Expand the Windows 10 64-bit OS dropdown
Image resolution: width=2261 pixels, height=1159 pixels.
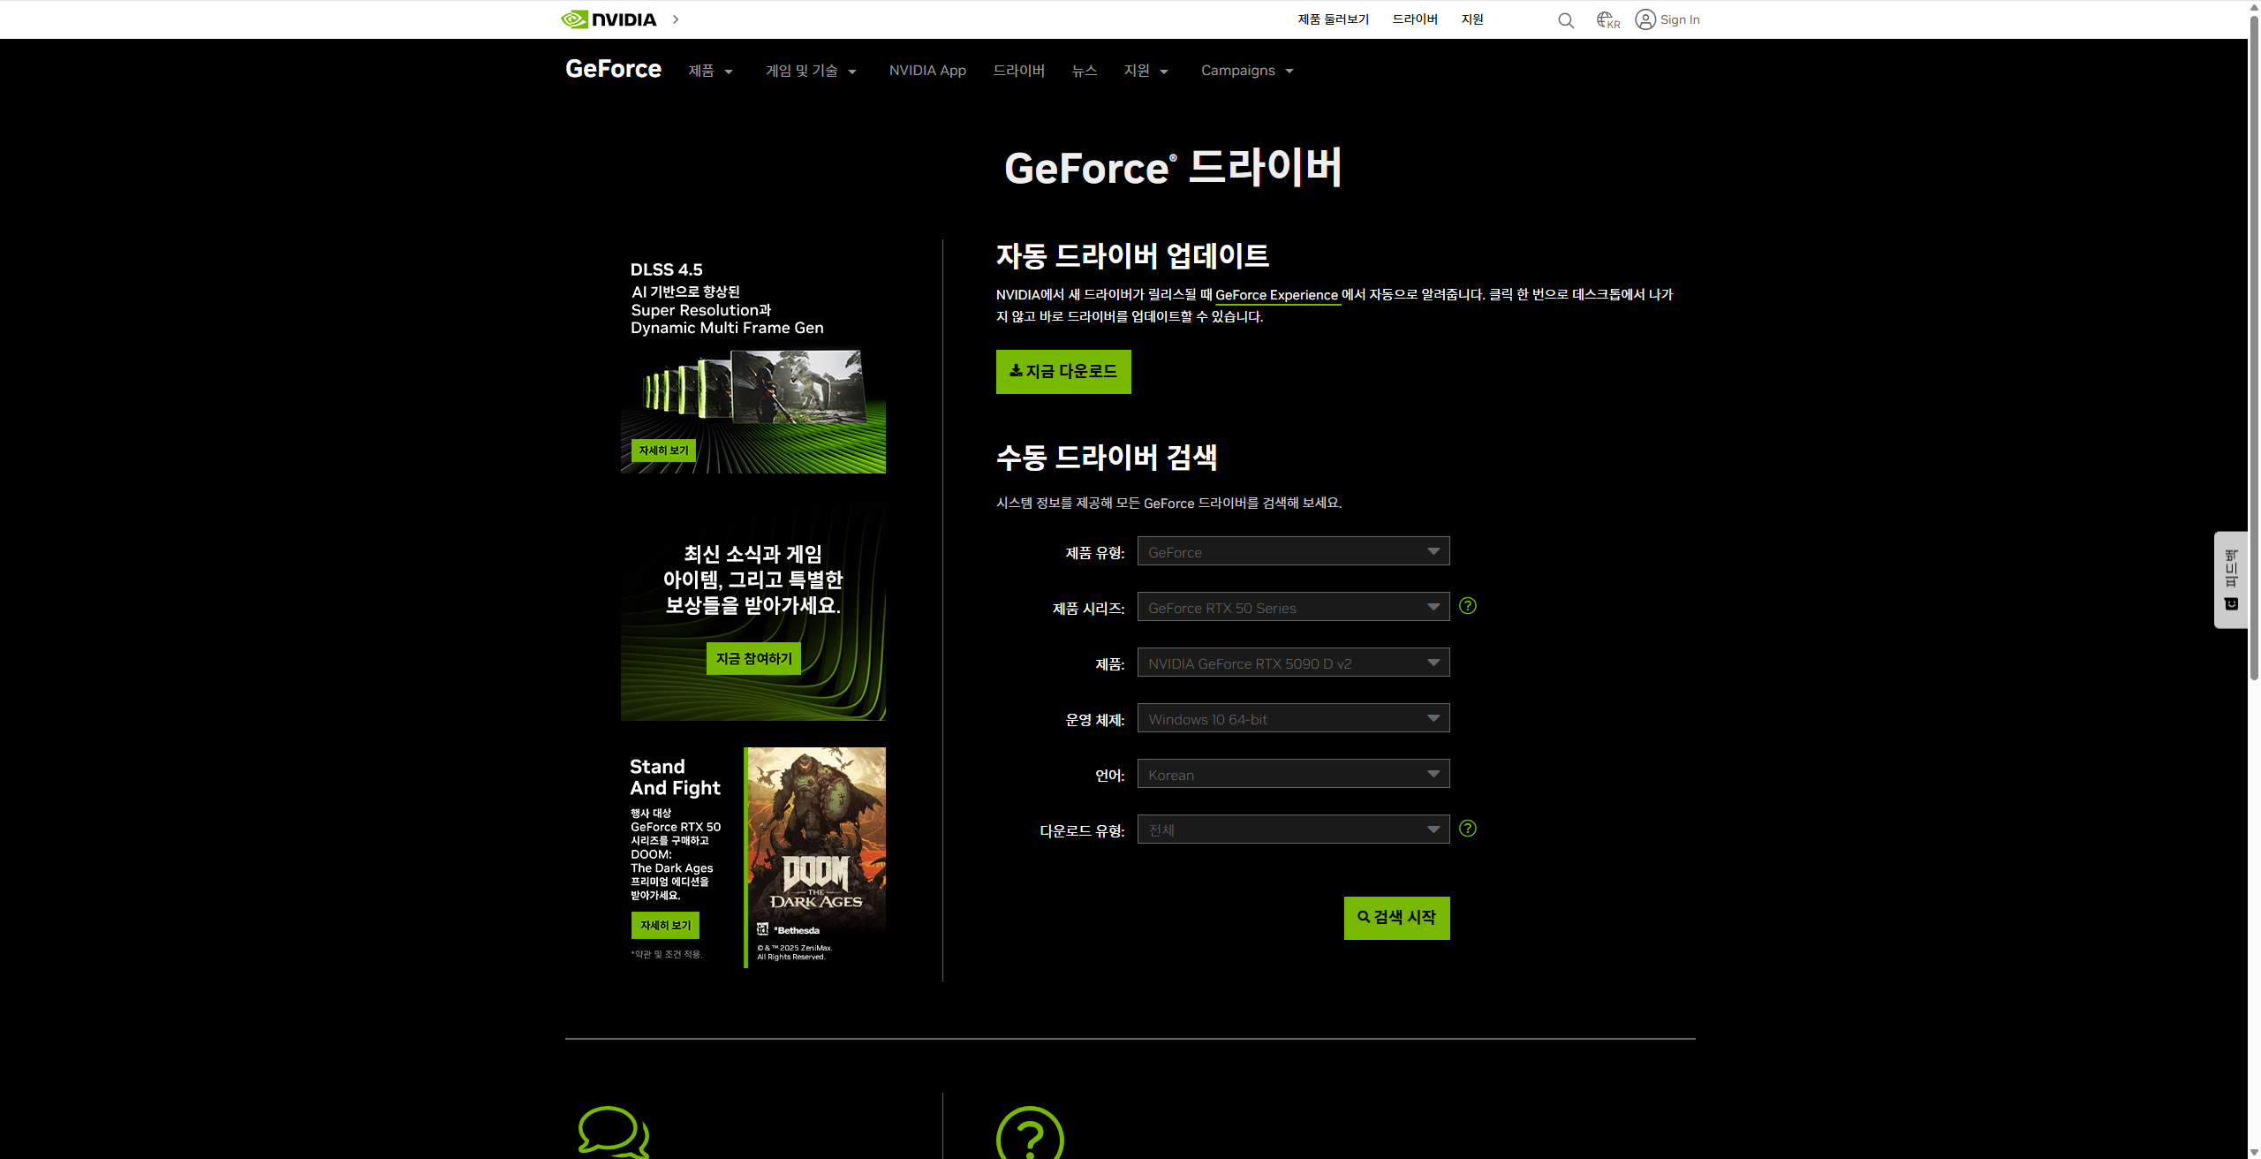[1293, 718]
